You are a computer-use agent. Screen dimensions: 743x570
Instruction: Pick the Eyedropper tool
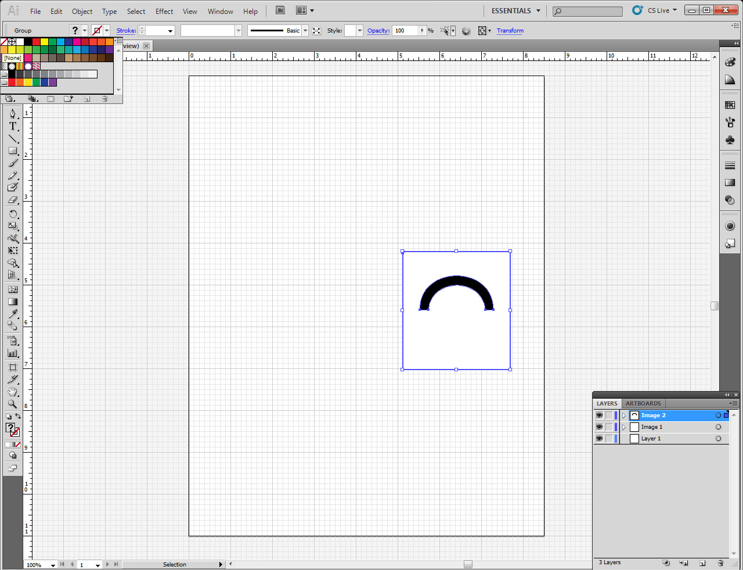(13, 314)
